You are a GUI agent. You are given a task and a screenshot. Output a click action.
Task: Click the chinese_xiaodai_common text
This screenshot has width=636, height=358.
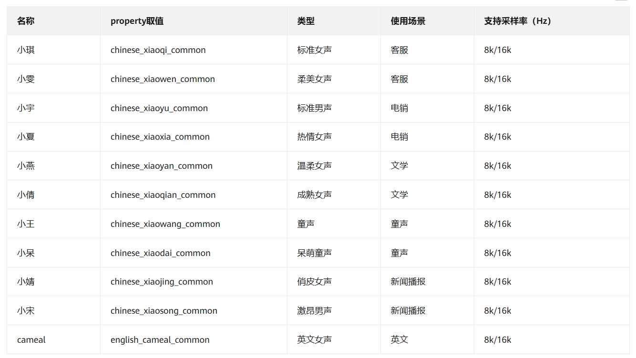coord(161,253)
